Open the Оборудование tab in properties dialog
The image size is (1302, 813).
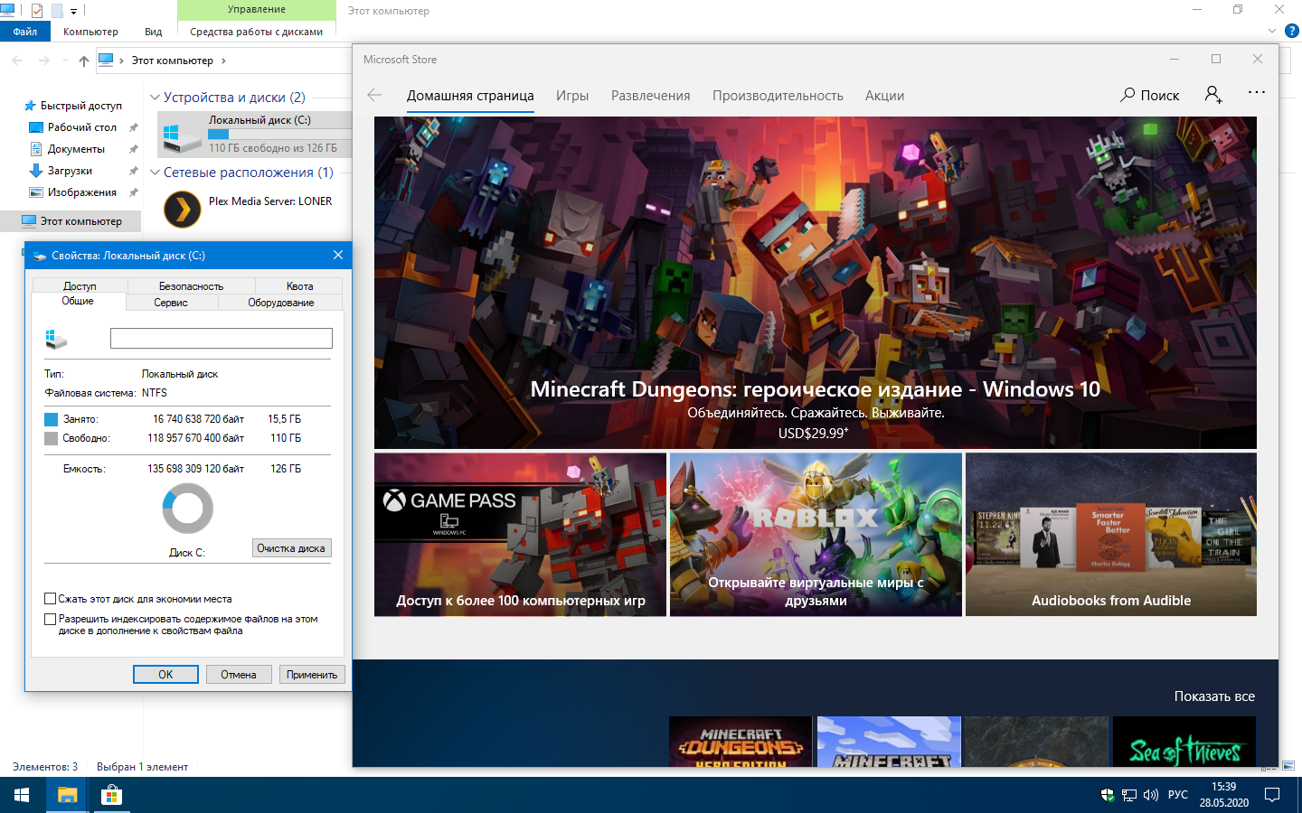[x=281, y=303]
